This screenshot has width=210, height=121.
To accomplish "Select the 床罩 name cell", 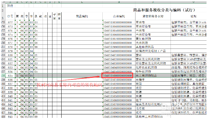I will pyautogui.click(x=153, y=96).
